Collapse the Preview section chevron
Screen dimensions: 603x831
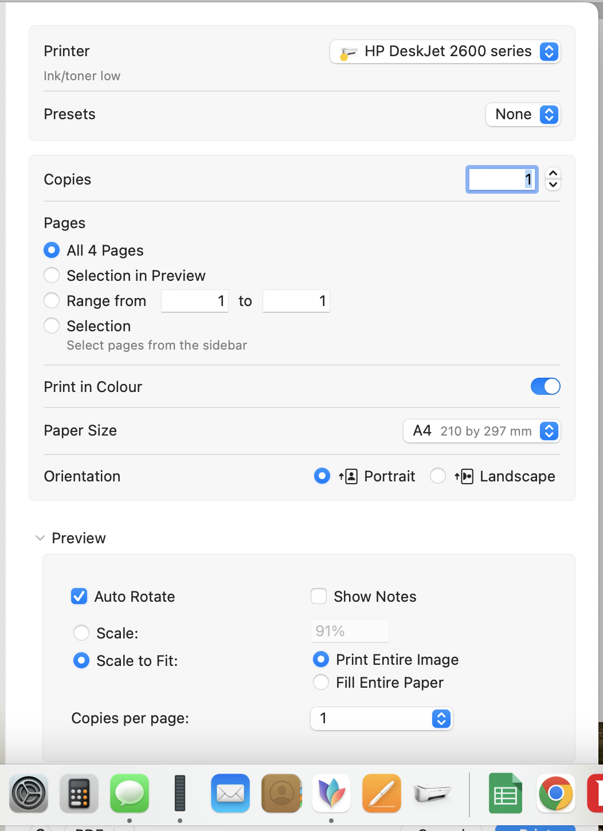(x=40, y=538)
